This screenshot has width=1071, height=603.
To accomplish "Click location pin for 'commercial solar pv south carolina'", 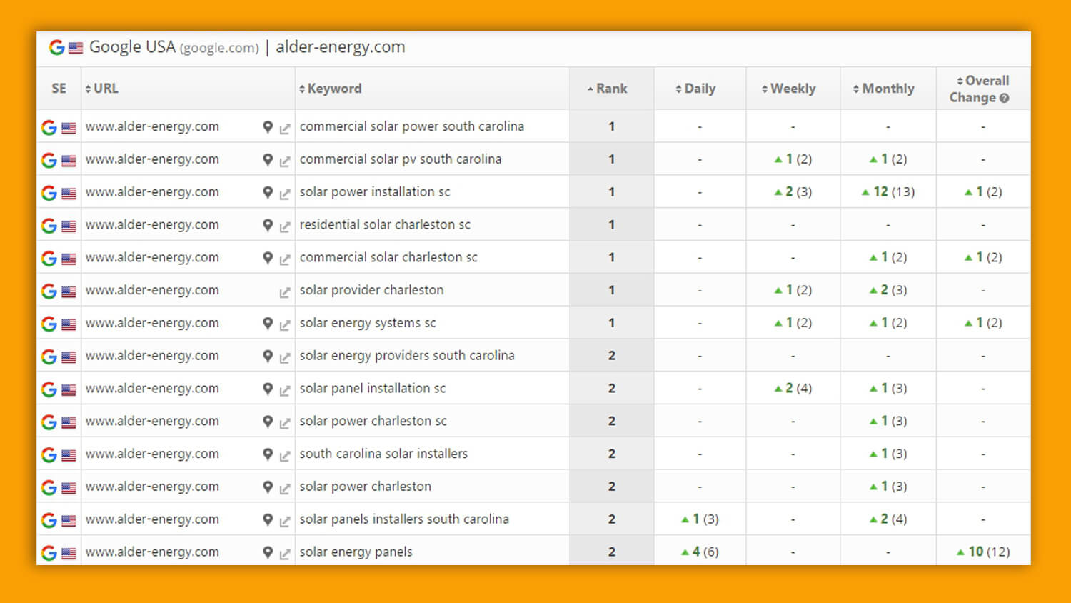I will coord(268,160).
